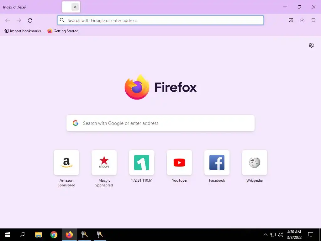Screen dimensions: 321x241
Task: Minimize the Firefox window
Action: 285,7
